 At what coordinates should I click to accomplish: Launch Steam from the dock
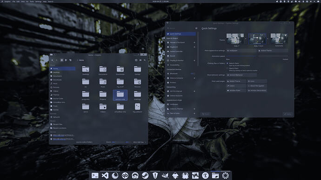pyautogui.click(x=145, y=175)
